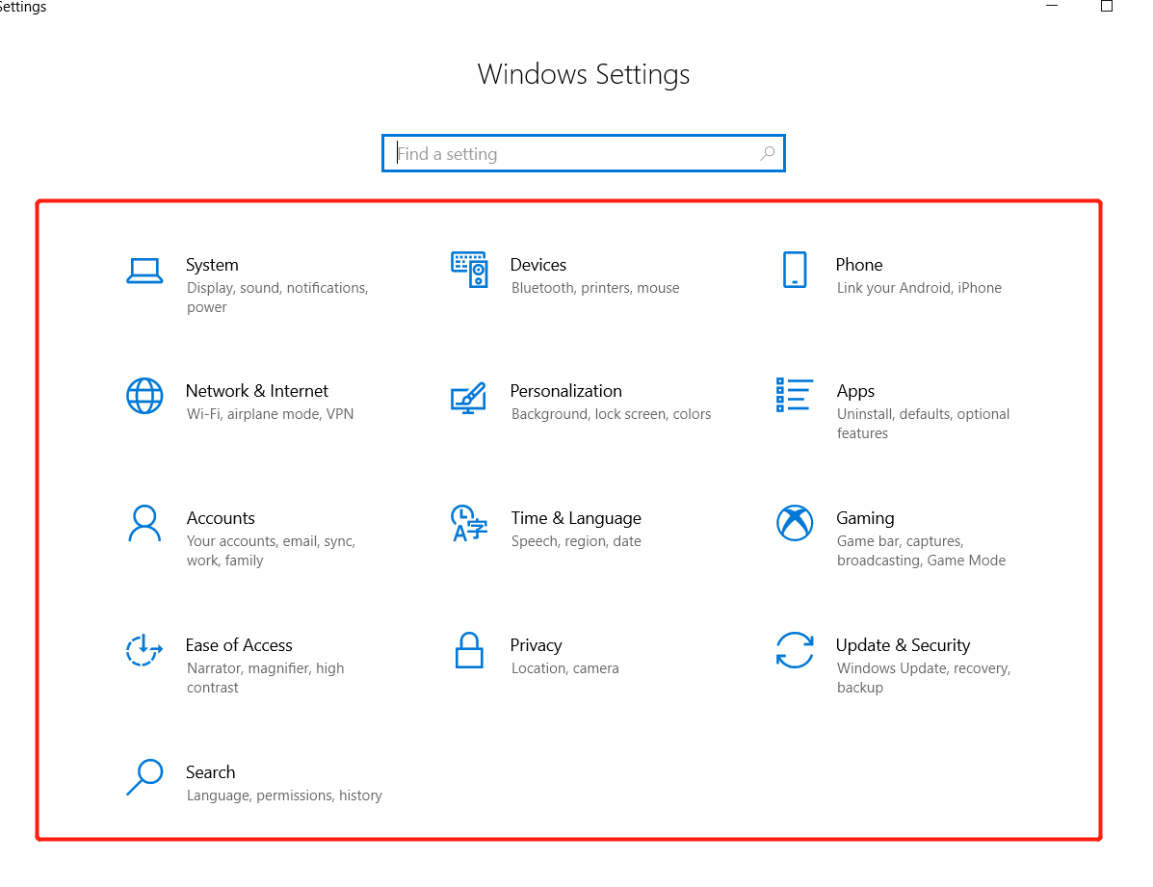Choose the Apps heading
The height and width of the screenshot is (887, 1153).
855,392
